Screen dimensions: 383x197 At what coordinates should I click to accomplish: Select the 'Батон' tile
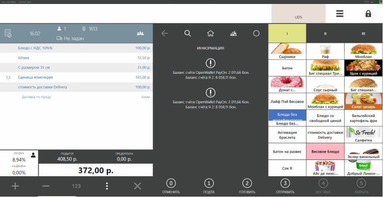pyautogui.click(x=287, y=68)
